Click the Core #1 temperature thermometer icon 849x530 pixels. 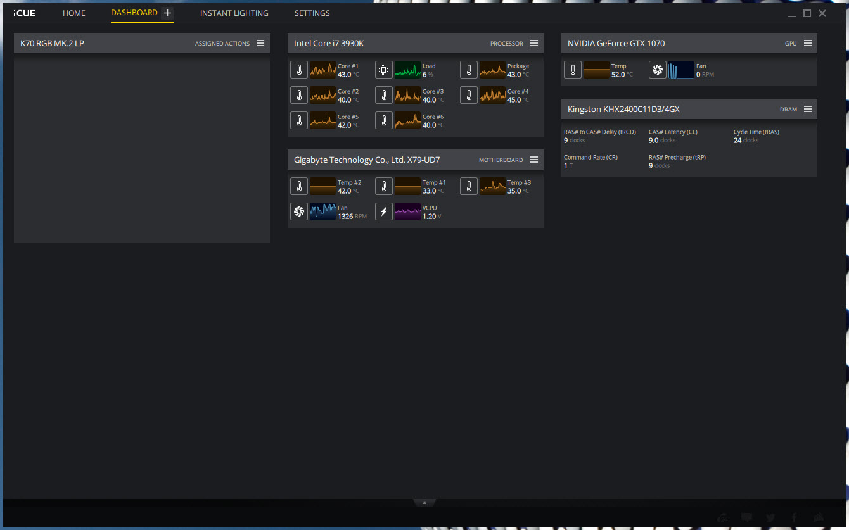299,70
